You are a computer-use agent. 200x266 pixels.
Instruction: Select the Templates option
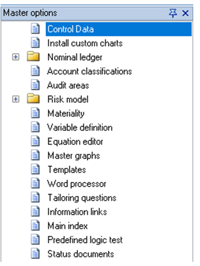coord(67,170)
